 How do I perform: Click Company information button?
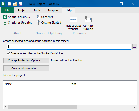(26, 68)
